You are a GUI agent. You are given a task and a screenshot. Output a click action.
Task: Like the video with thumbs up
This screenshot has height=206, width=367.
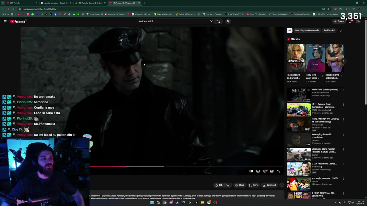tap(219, 185)
